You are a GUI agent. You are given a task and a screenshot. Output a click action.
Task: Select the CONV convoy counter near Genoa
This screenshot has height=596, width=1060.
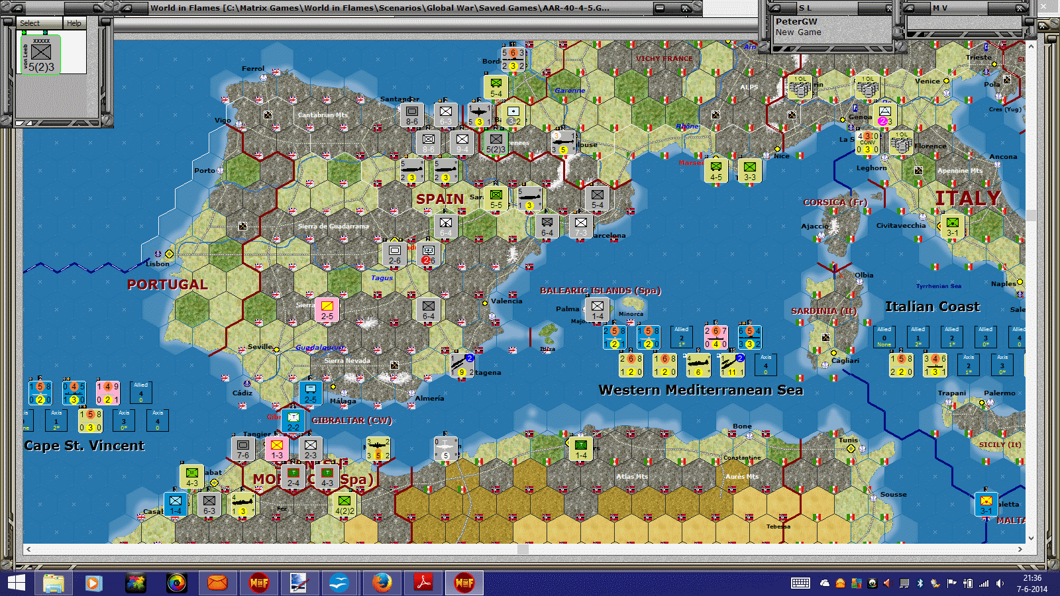pyautogui.click(x=868, y=142)
